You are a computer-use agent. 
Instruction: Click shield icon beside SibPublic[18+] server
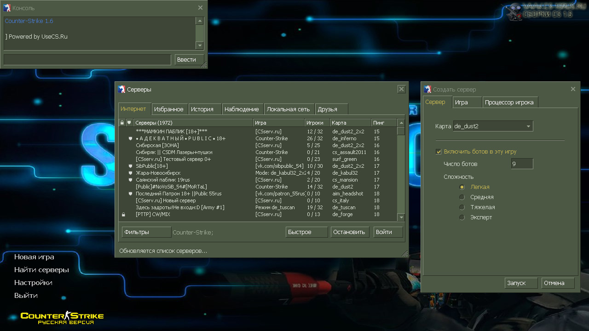[x=131, y=166]
